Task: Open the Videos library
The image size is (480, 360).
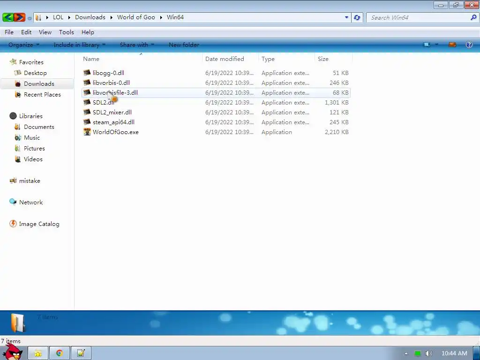Action: click(33, 159)
